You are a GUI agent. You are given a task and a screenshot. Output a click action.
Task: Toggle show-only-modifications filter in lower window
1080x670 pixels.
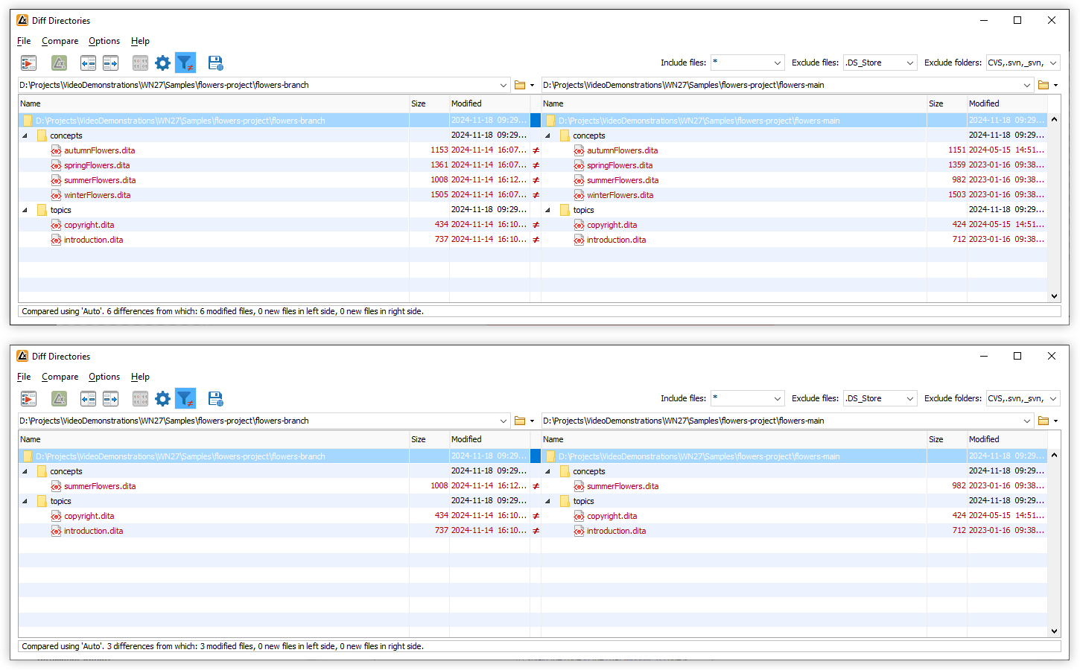pyautogui.click(x=185, y=399)
